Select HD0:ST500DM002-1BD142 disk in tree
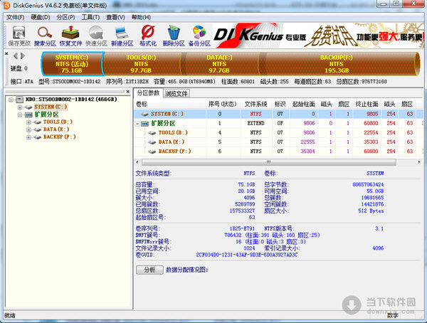The image size is (427, 323). click(x=71, y=100)
